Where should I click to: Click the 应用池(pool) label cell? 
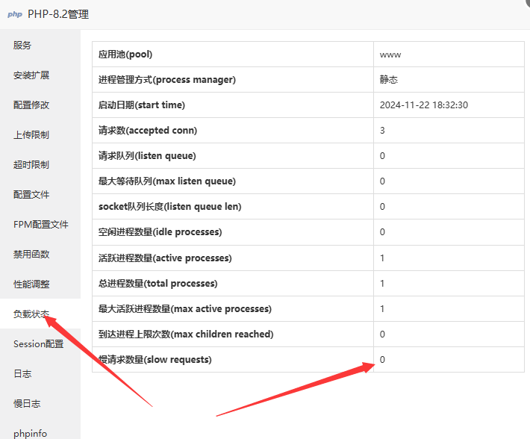pyautogui.click(x=233, y=55)
